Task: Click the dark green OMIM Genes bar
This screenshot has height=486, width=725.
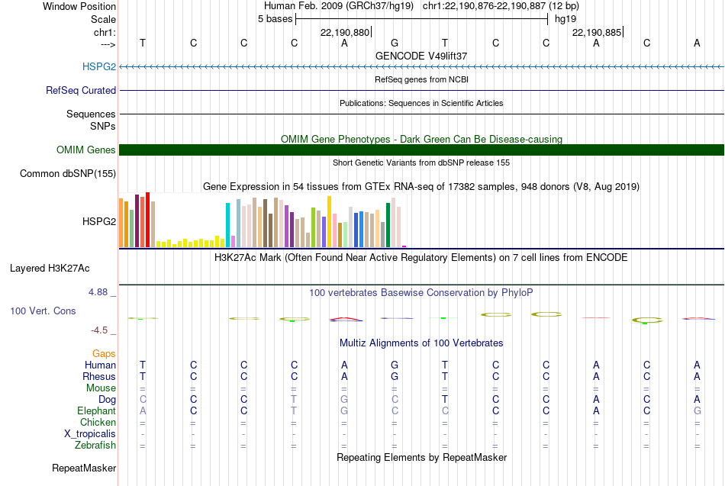Action: tap(422, 150)
